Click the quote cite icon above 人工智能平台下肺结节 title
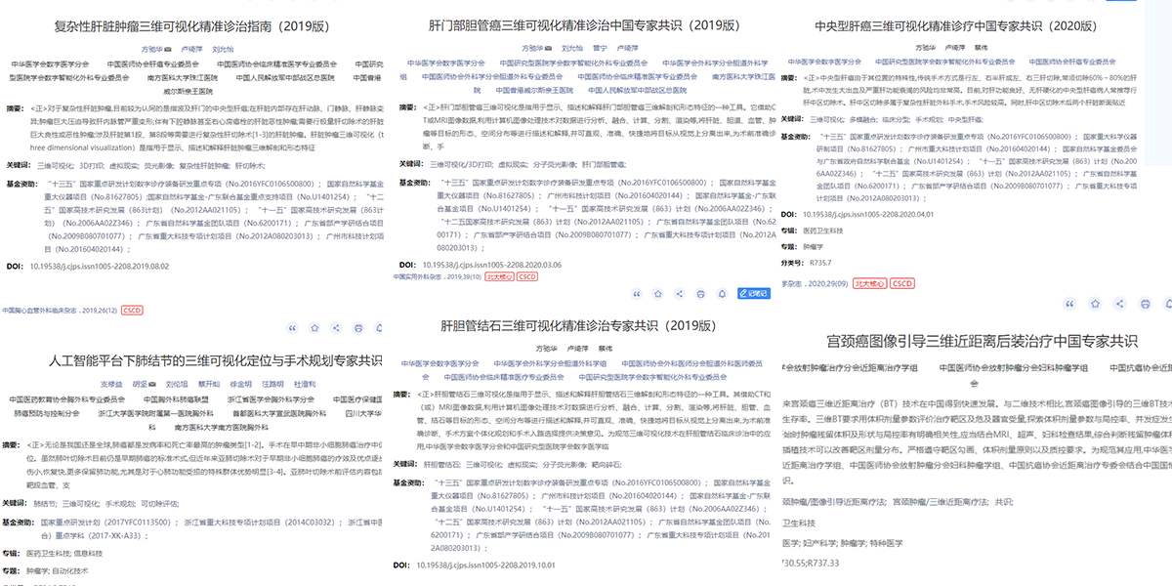The image size is (1172, 586). [292, 329]
